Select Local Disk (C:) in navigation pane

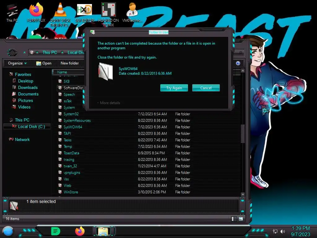(x=27, y=126)
